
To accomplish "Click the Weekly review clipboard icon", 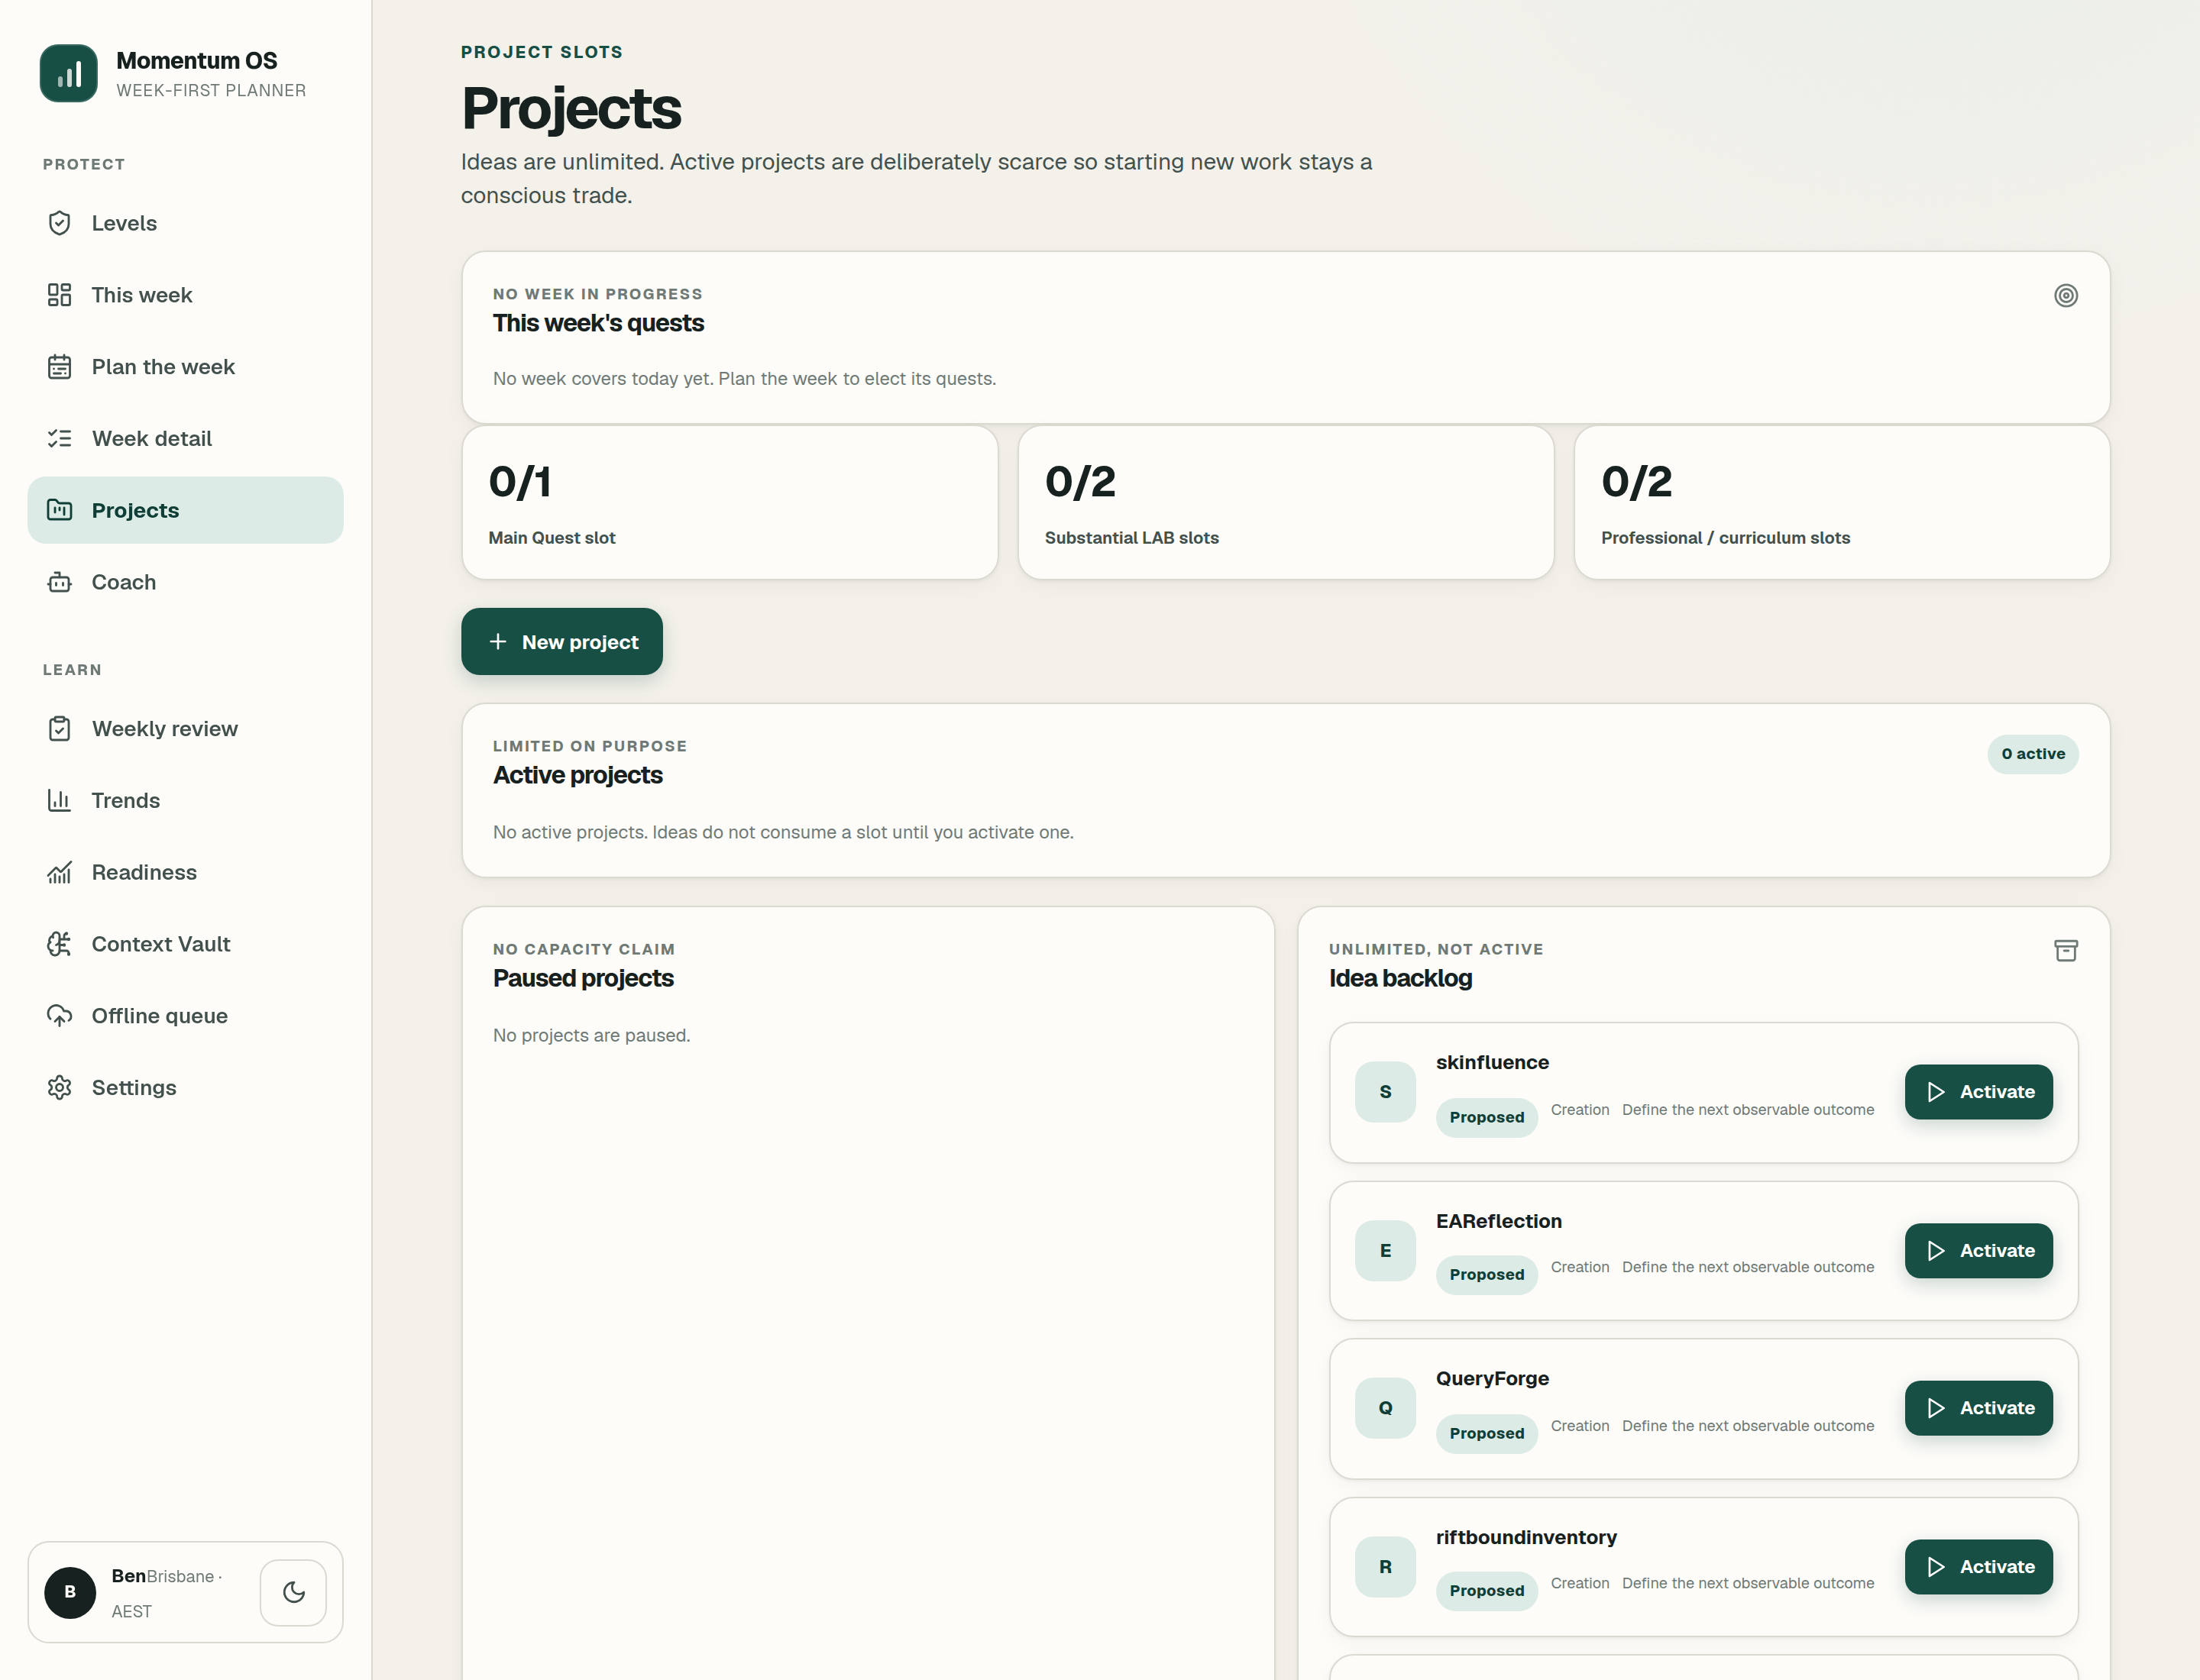I will (x=60, y=729).
